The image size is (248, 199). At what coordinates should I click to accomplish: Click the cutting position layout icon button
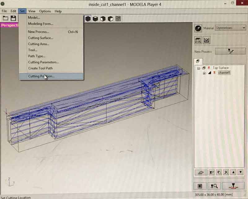[x=200, y=186]
